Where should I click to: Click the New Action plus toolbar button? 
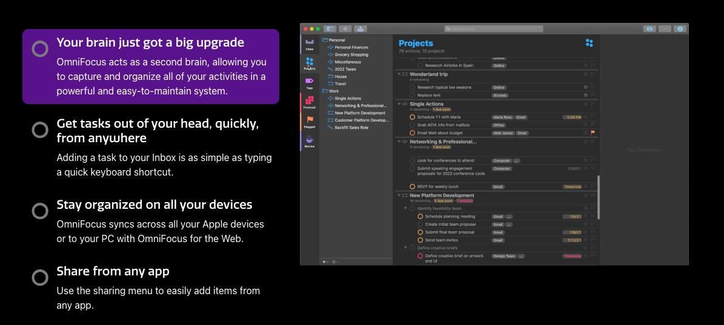(x=345, y=28)
